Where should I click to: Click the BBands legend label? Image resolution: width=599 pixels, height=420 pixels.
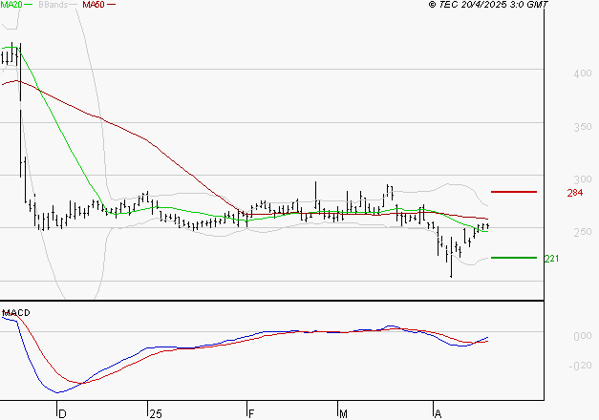click(x=54, y=5)
